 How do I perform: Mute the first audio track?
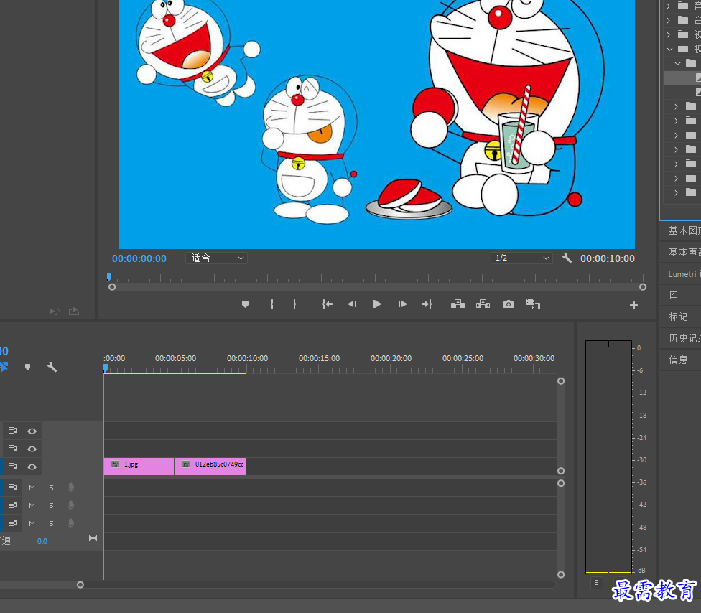pyautogui.click(x=32, y=488)
